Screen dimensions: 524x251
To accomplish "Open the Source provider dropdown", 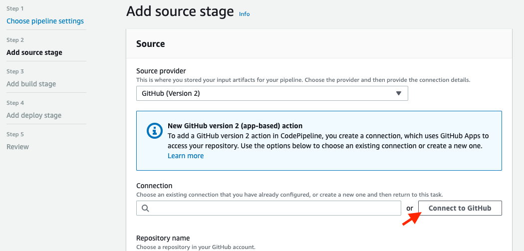I will click(272, 93).
